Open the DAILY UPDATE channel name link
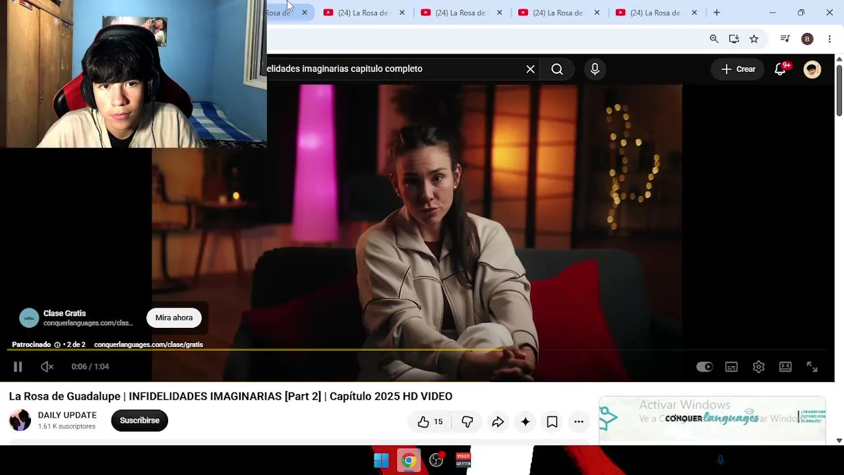This screenshot has height=475, width=844. click(x=67, y=415)
